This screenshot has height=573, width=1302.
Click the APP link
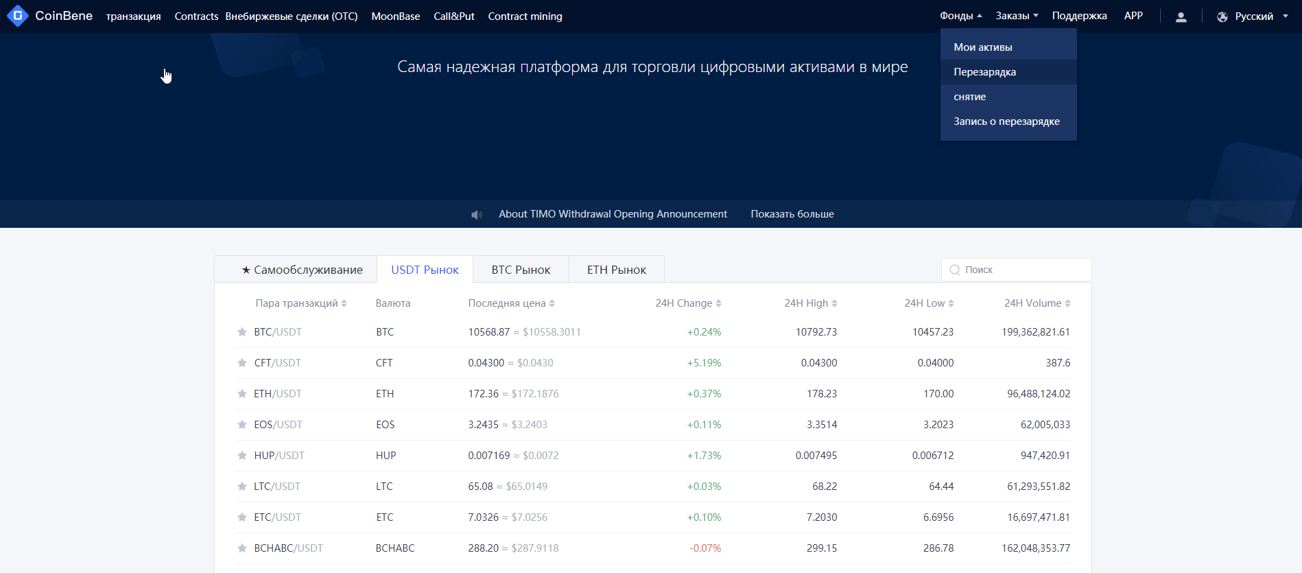tap(1133, 16)
